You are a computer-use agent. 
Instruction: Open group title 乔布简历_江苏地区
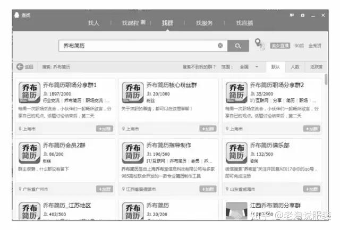click(67, 205)
